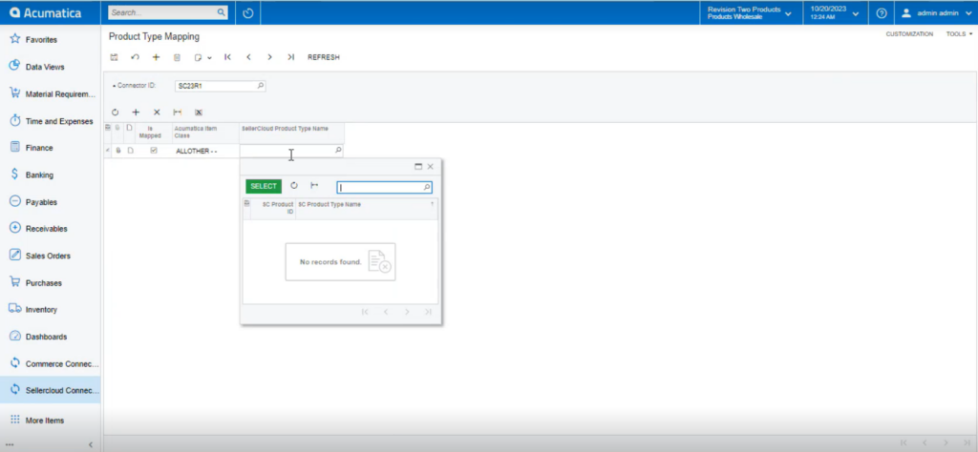
Task: Click the ALLOTHER item class cell
Action: [205, 152]
